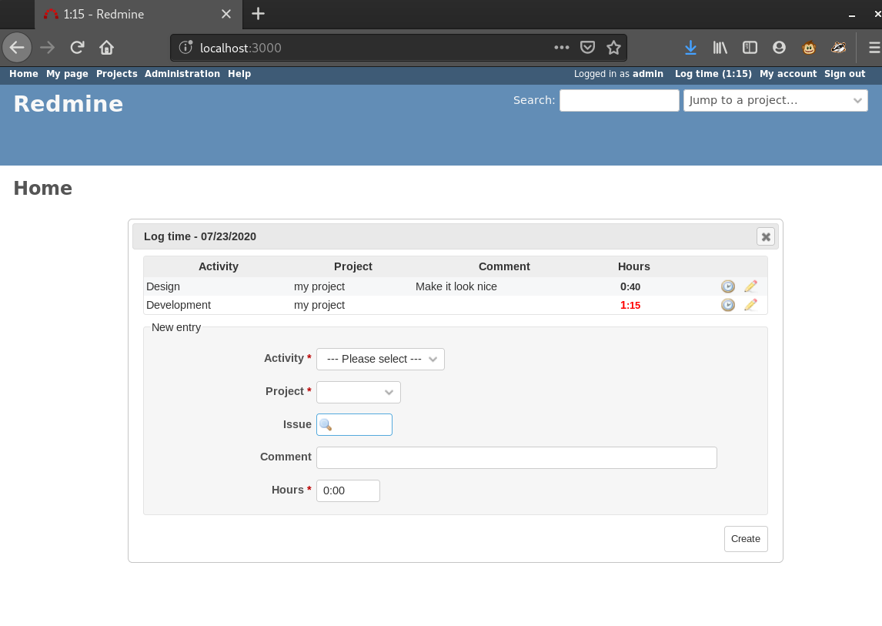Click the Sign out link
This screenshot has width=882, height=626.
844,74
